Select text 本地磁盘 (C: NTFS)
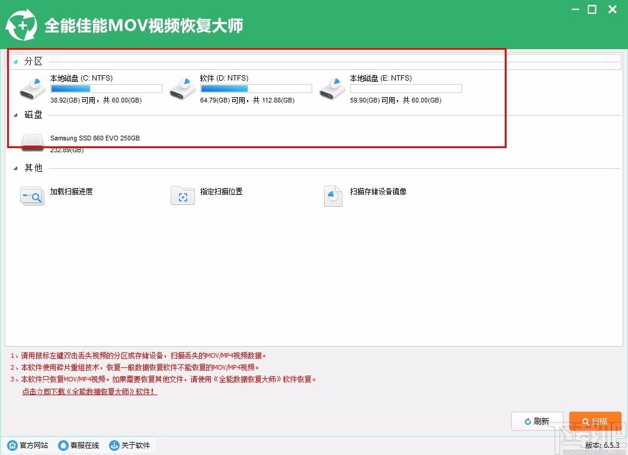The width and height of the screenshot is (628, 455). coord(81,78)
